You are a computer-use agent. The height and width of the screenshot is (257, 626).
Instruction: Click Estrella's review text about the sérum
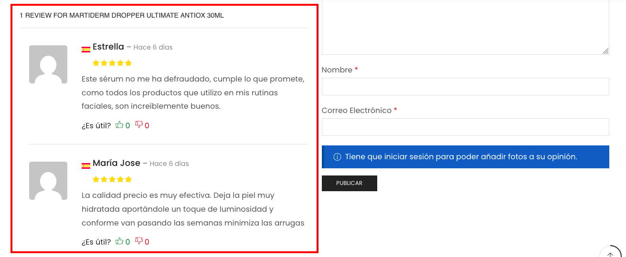tap(193, 93)
